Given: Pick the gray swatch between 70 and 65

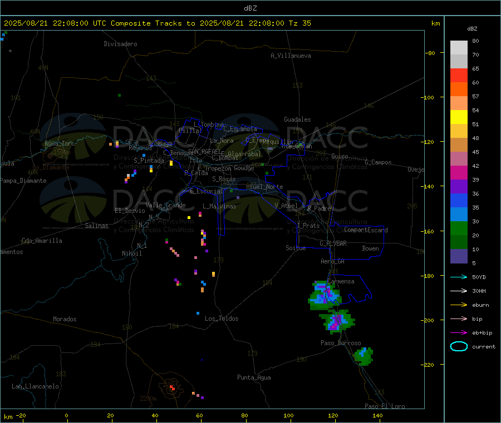Looking at the screenshot, I should coord(459,62).
